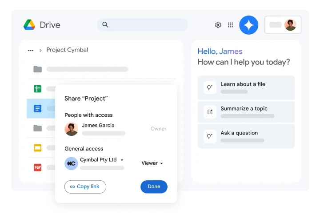Expand the Cymbal Pty Ltd access dropdown

coord(122,160)
